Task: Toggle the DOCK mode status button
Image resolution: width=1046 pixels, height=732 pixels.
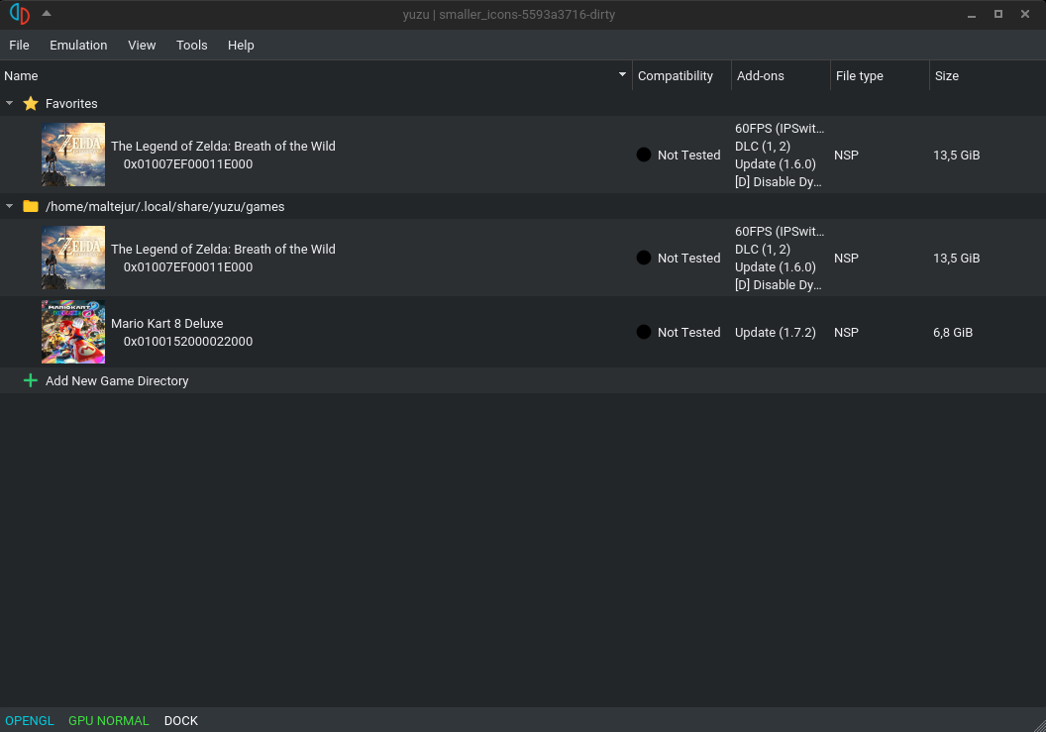Action: (181, 721)
